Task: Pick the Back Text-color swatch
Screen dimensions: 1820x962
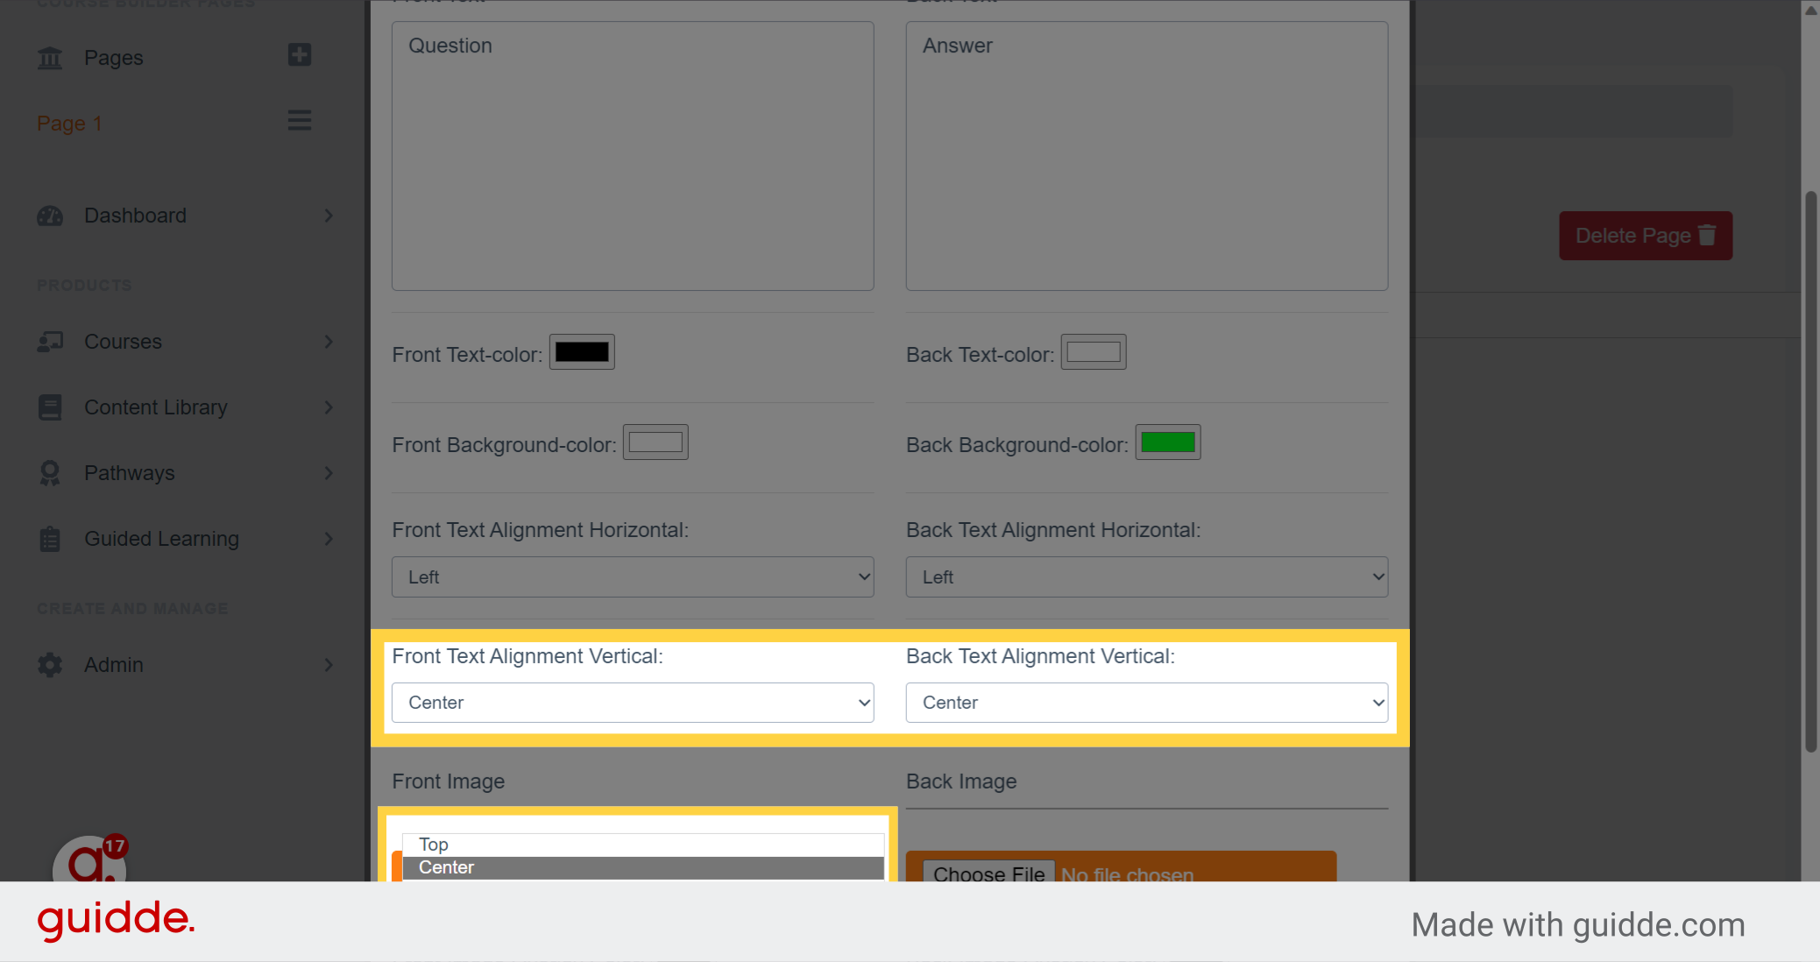Action: pyautogui.click(x=1094, y=352)
